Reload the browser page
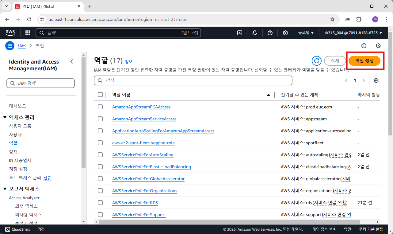Viewport: 393px width, 234px height. point(29,19)
